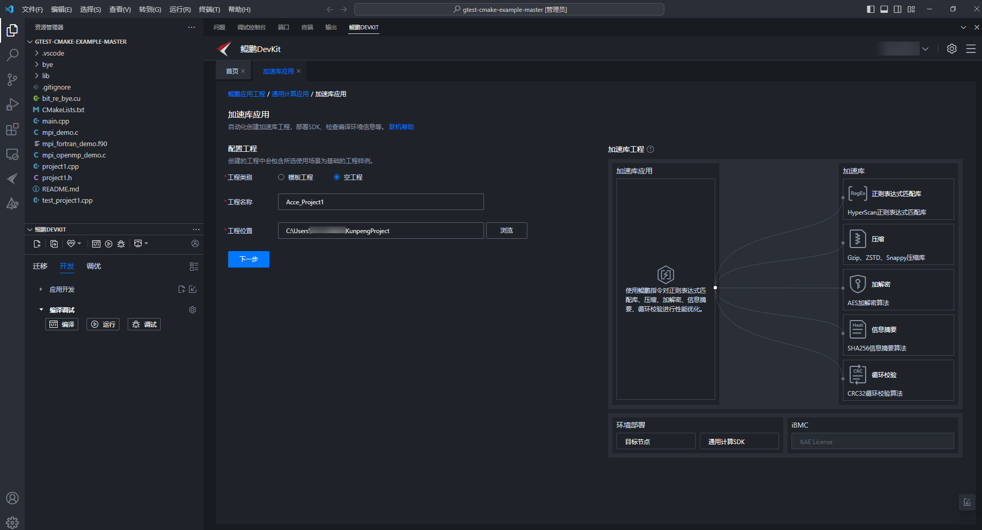Click 运行 button under 编译调试
982x530 pixels.
click(103, 324)
